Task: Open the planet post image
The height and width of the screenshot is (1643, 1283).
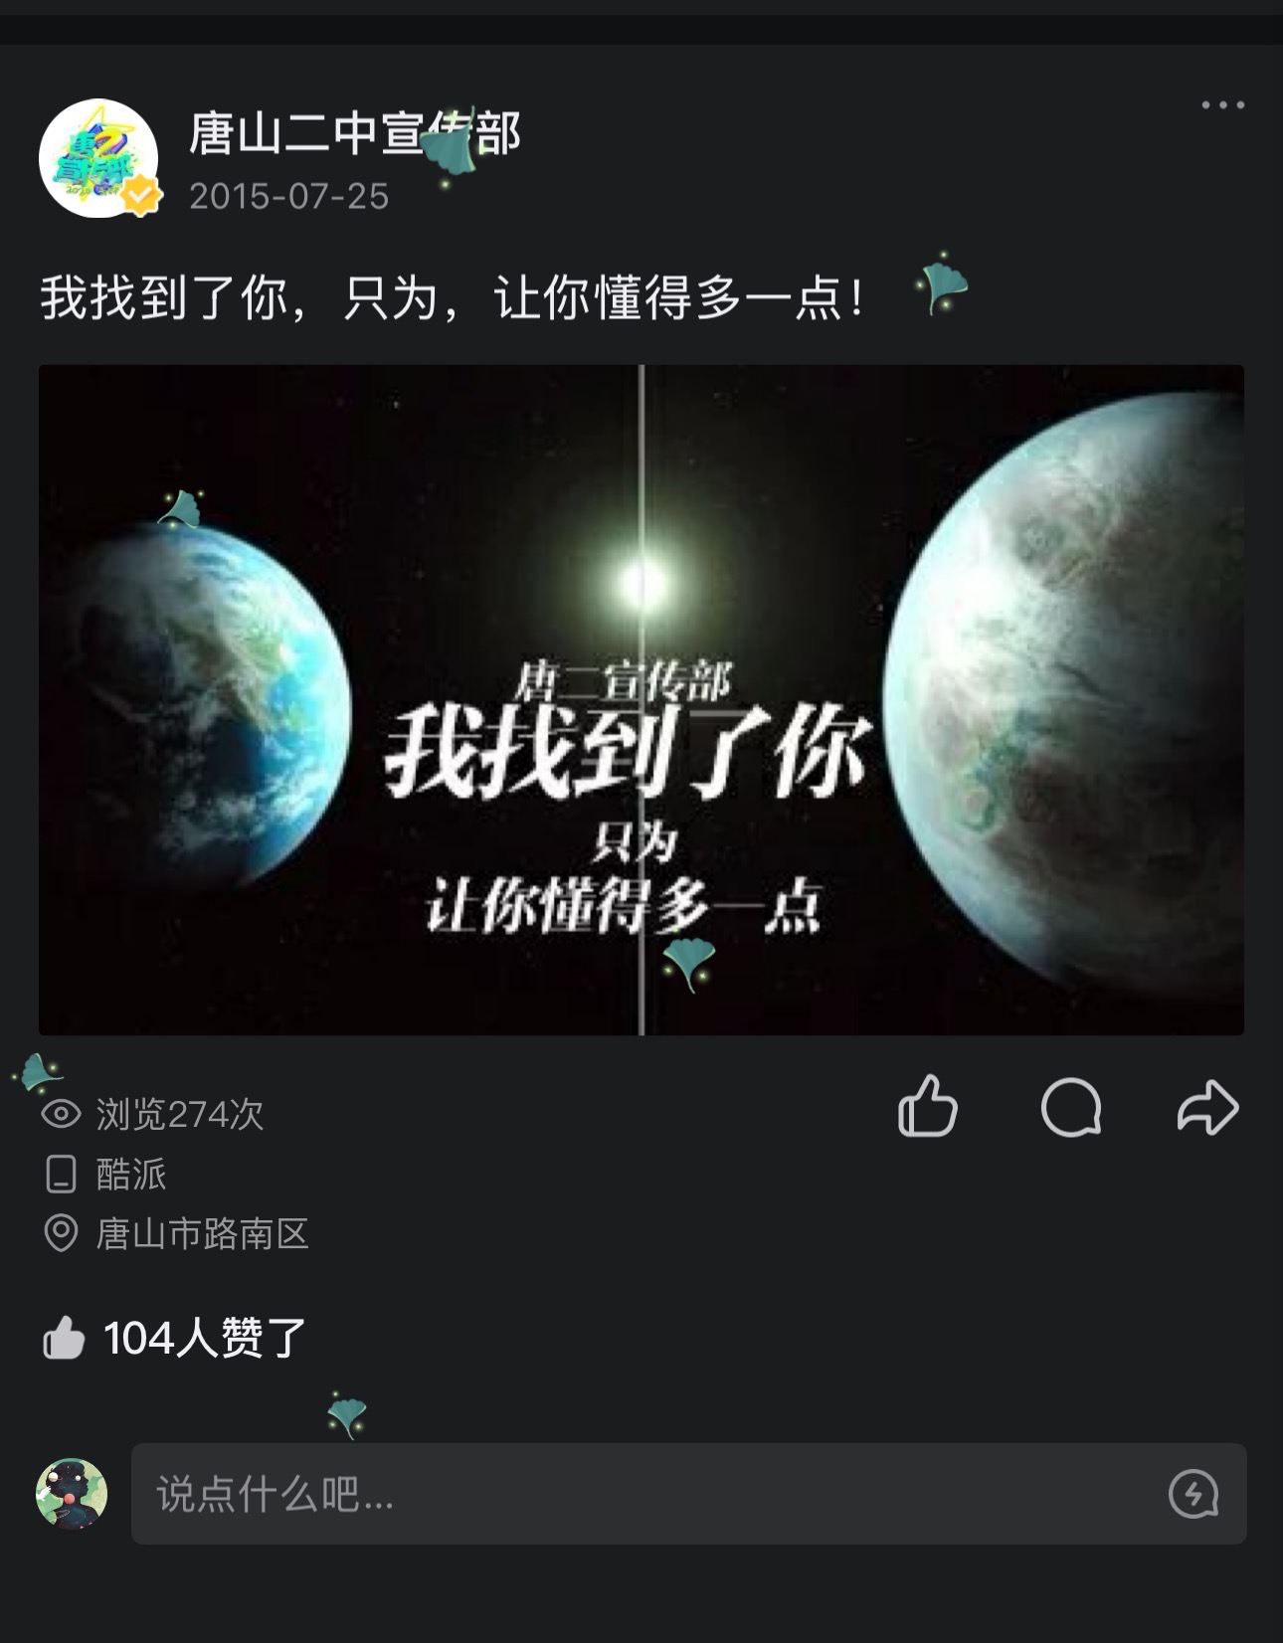Action: click(641, 700)
